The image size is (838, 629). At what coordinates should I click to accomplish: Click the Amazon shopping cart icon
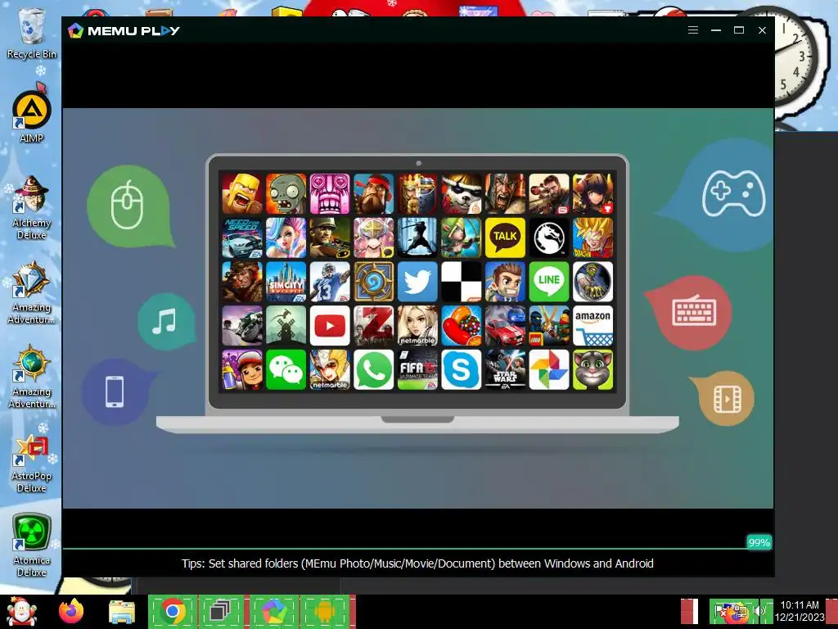click(592, 325)
